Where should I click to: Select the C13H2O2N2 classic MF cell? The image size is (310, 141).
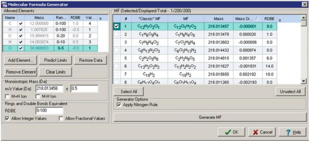(150, 66)
